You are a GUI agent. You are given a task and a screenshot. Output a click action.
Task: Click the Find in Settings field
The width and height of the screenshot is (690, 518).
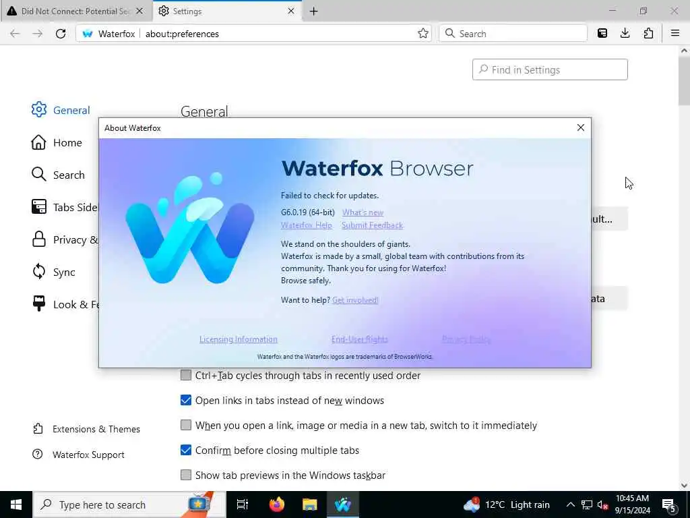point(550,69)
